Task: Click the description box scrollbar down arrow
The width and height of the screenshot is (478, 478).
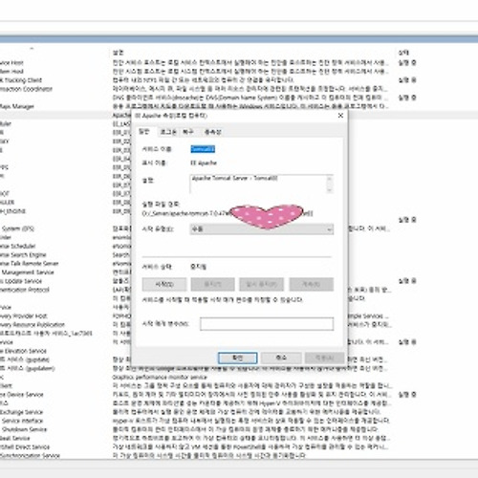Action: point(330,189)
